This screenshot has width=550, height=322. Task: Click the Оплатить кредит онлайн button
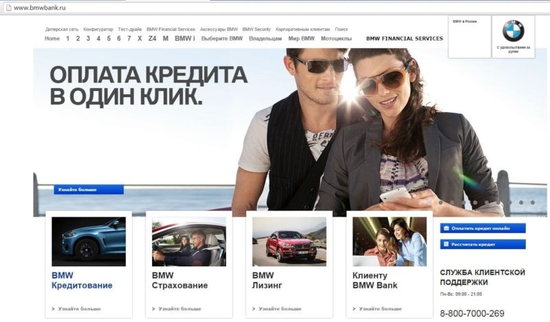pos(483,228)
